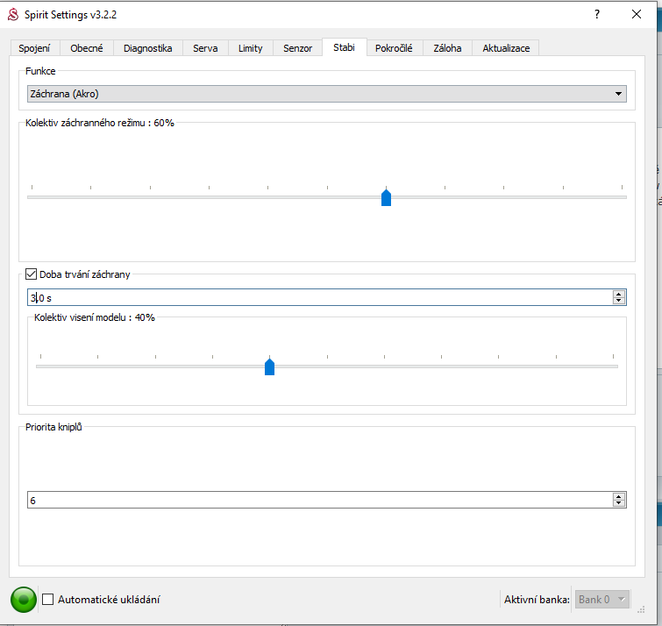Go to the Serva tab

coord(205,48)
